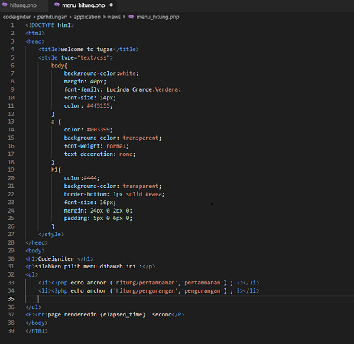Click the 'hitung/pengurangan' anchor line
This screenshot has height=344, width=354.
click(148, 290)
